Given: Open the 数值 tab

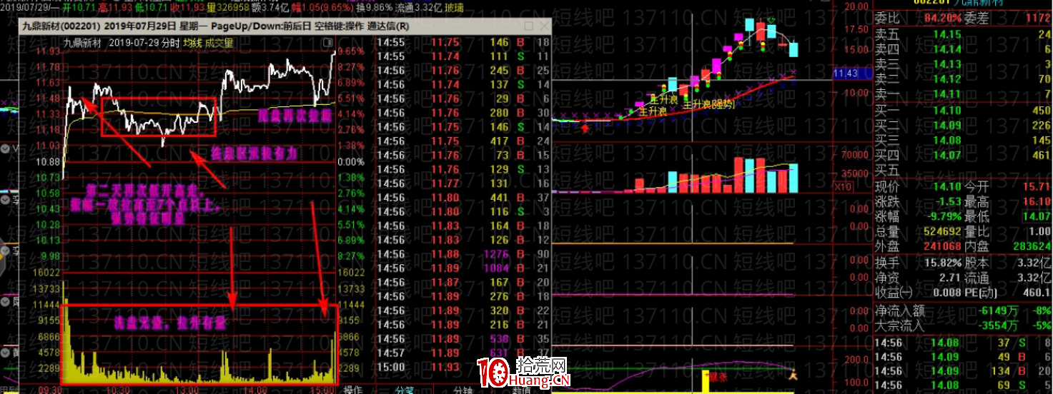Looking at the screenshot, I should [x=520, y=390].
